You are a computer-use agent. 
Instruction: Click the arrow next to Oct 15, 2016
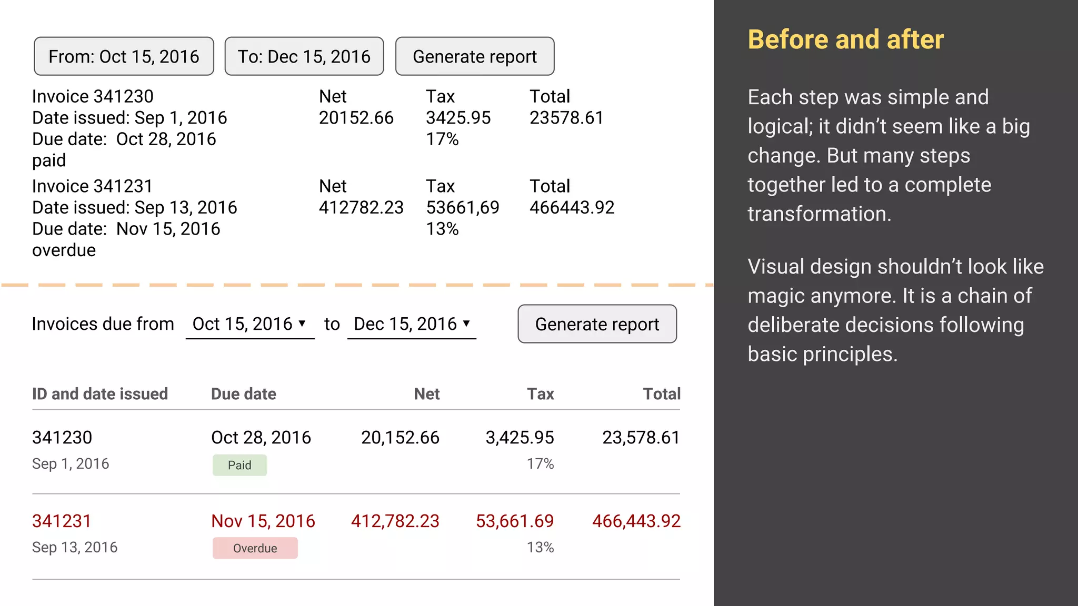click(302, 324)
